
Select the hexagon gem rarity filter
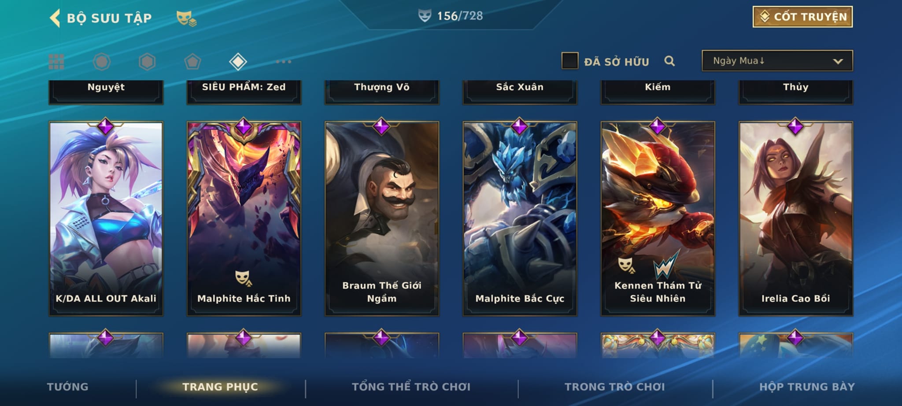[x=147, y=62]
